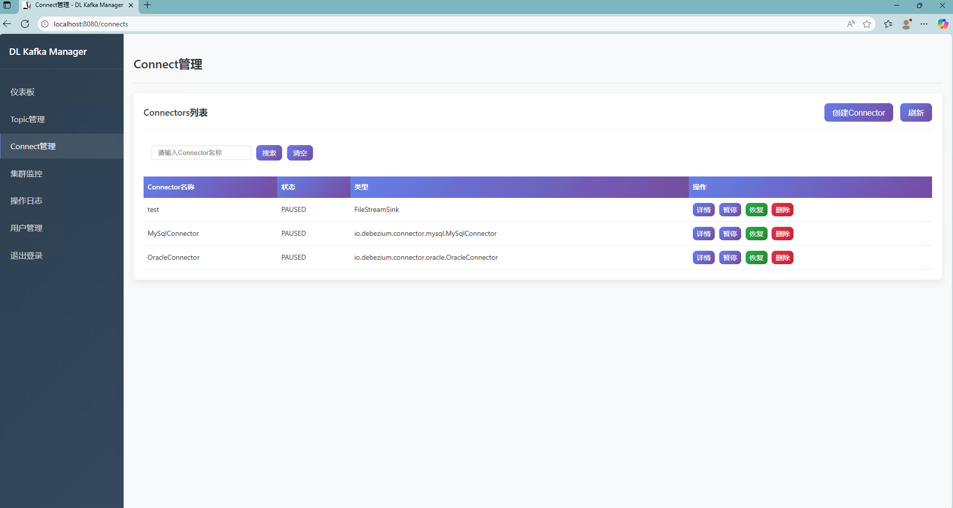Click 恢复 for the test connector
This screenshot has height=508, width=953.
757,210
